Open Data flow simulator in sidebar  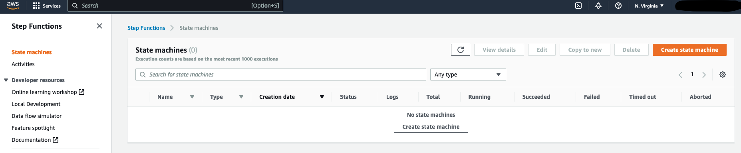pyautogui.click(x=36, y=116)
